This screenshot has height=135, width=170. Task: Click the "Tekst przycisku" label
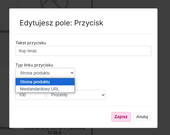point(31,43)
